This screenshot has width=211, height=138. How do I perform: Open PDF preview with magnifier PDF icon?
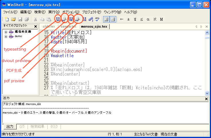point(78,19)
